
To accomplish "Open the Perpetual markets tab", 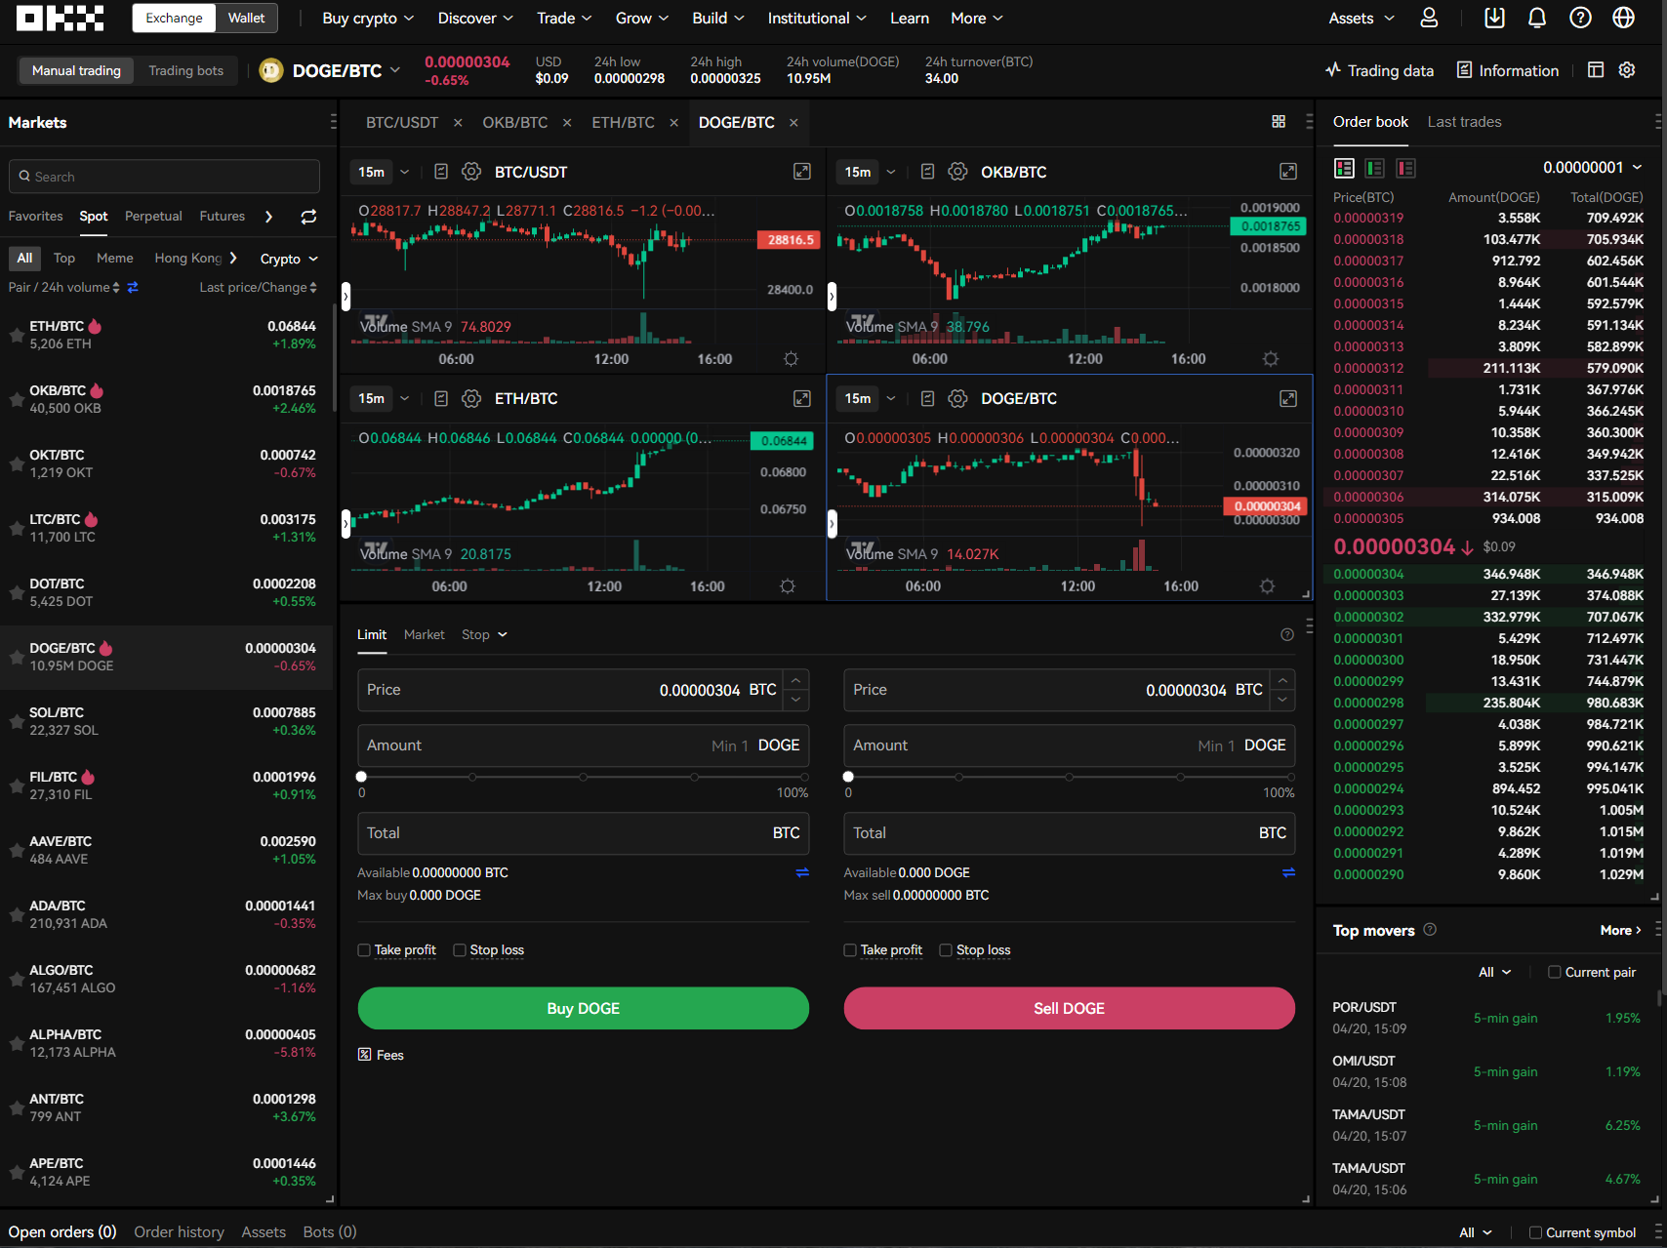I will pos(153,216).
